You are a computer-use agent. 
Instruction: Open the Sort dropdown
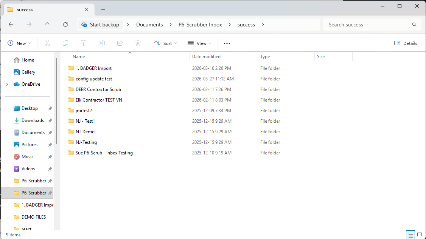165,43
